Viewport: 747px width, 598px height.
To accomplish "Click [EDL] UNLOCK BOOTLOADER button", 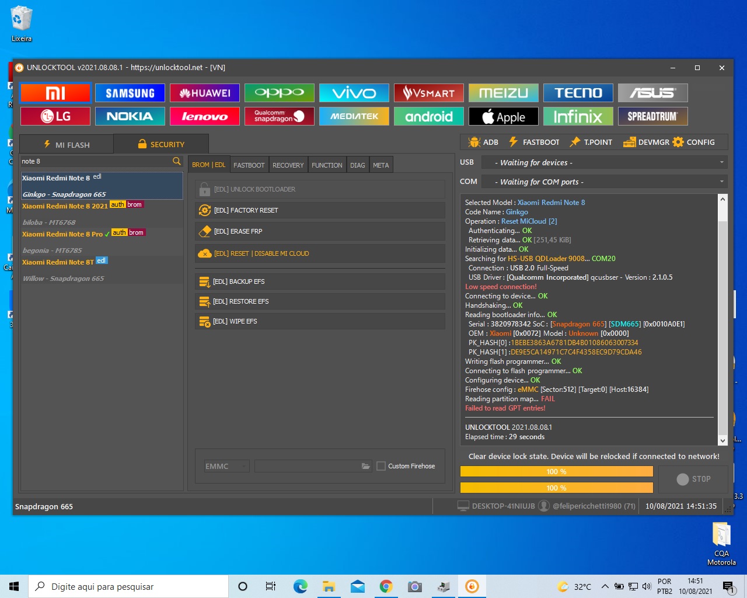I will click(320, 189).
